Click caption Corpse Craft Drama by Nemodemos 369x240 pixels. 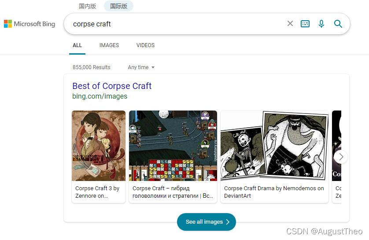tap(274, 192)
